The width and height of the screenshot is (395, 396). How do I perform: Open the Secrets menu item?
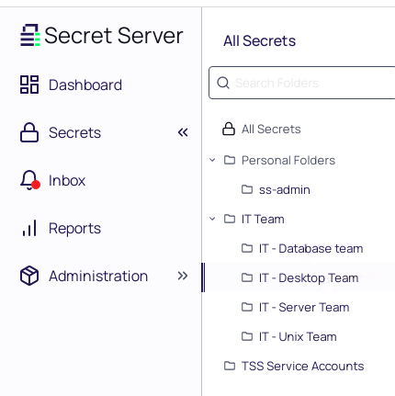[74, 132]
